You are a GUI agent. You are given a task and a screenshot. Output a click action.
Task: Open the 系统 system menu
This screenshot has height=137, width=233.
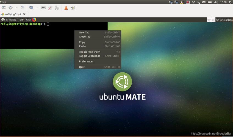pos(28,20)
